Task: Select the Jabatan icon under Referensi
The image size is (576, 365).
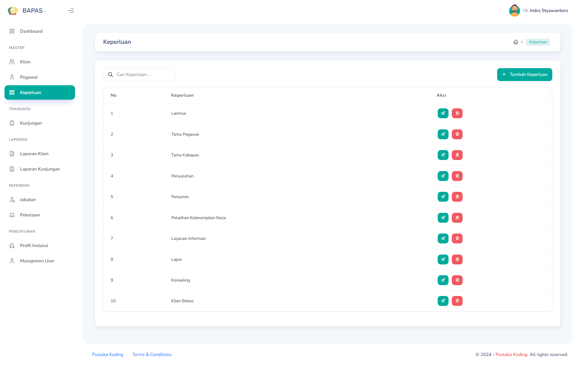Action: click(x=12, y=199)
